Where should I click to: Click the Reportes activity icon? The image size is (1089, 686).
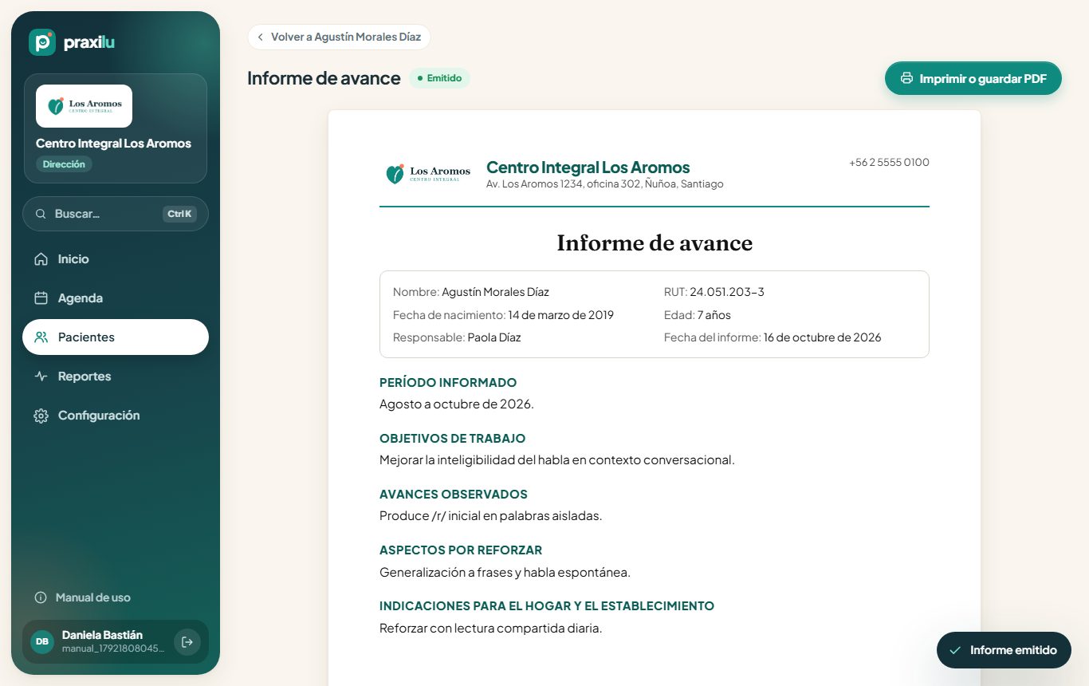point(41,377)
